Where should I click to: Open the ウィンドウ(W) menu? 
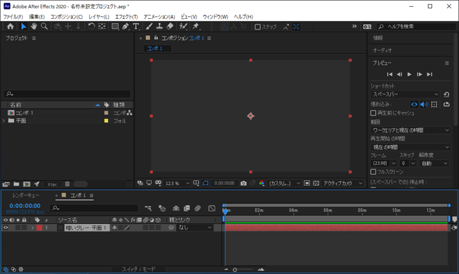pos(215,17)
